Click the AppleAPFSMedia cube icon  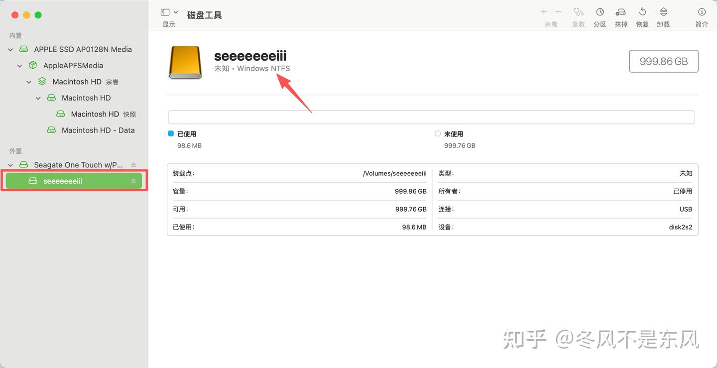pyautogui.click(x=33, y=65)
